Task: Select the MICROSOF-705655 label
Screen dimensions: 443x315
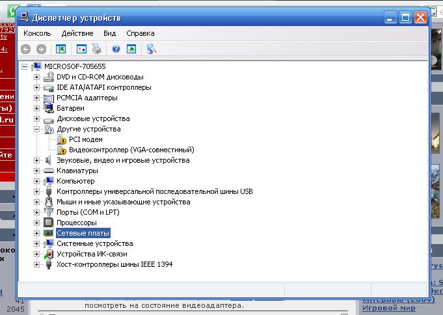Action: point(75,66)
